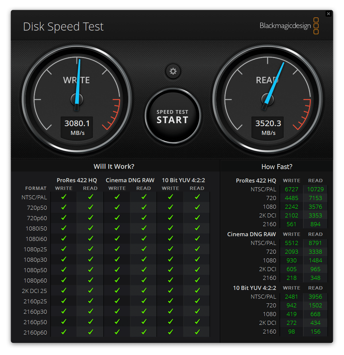Image resolution: width=344 pixels, height=355 pixels.
Task: Click 10 Bit YUV NTSC/PAL read value 3956
Action: tap(315, 297)
